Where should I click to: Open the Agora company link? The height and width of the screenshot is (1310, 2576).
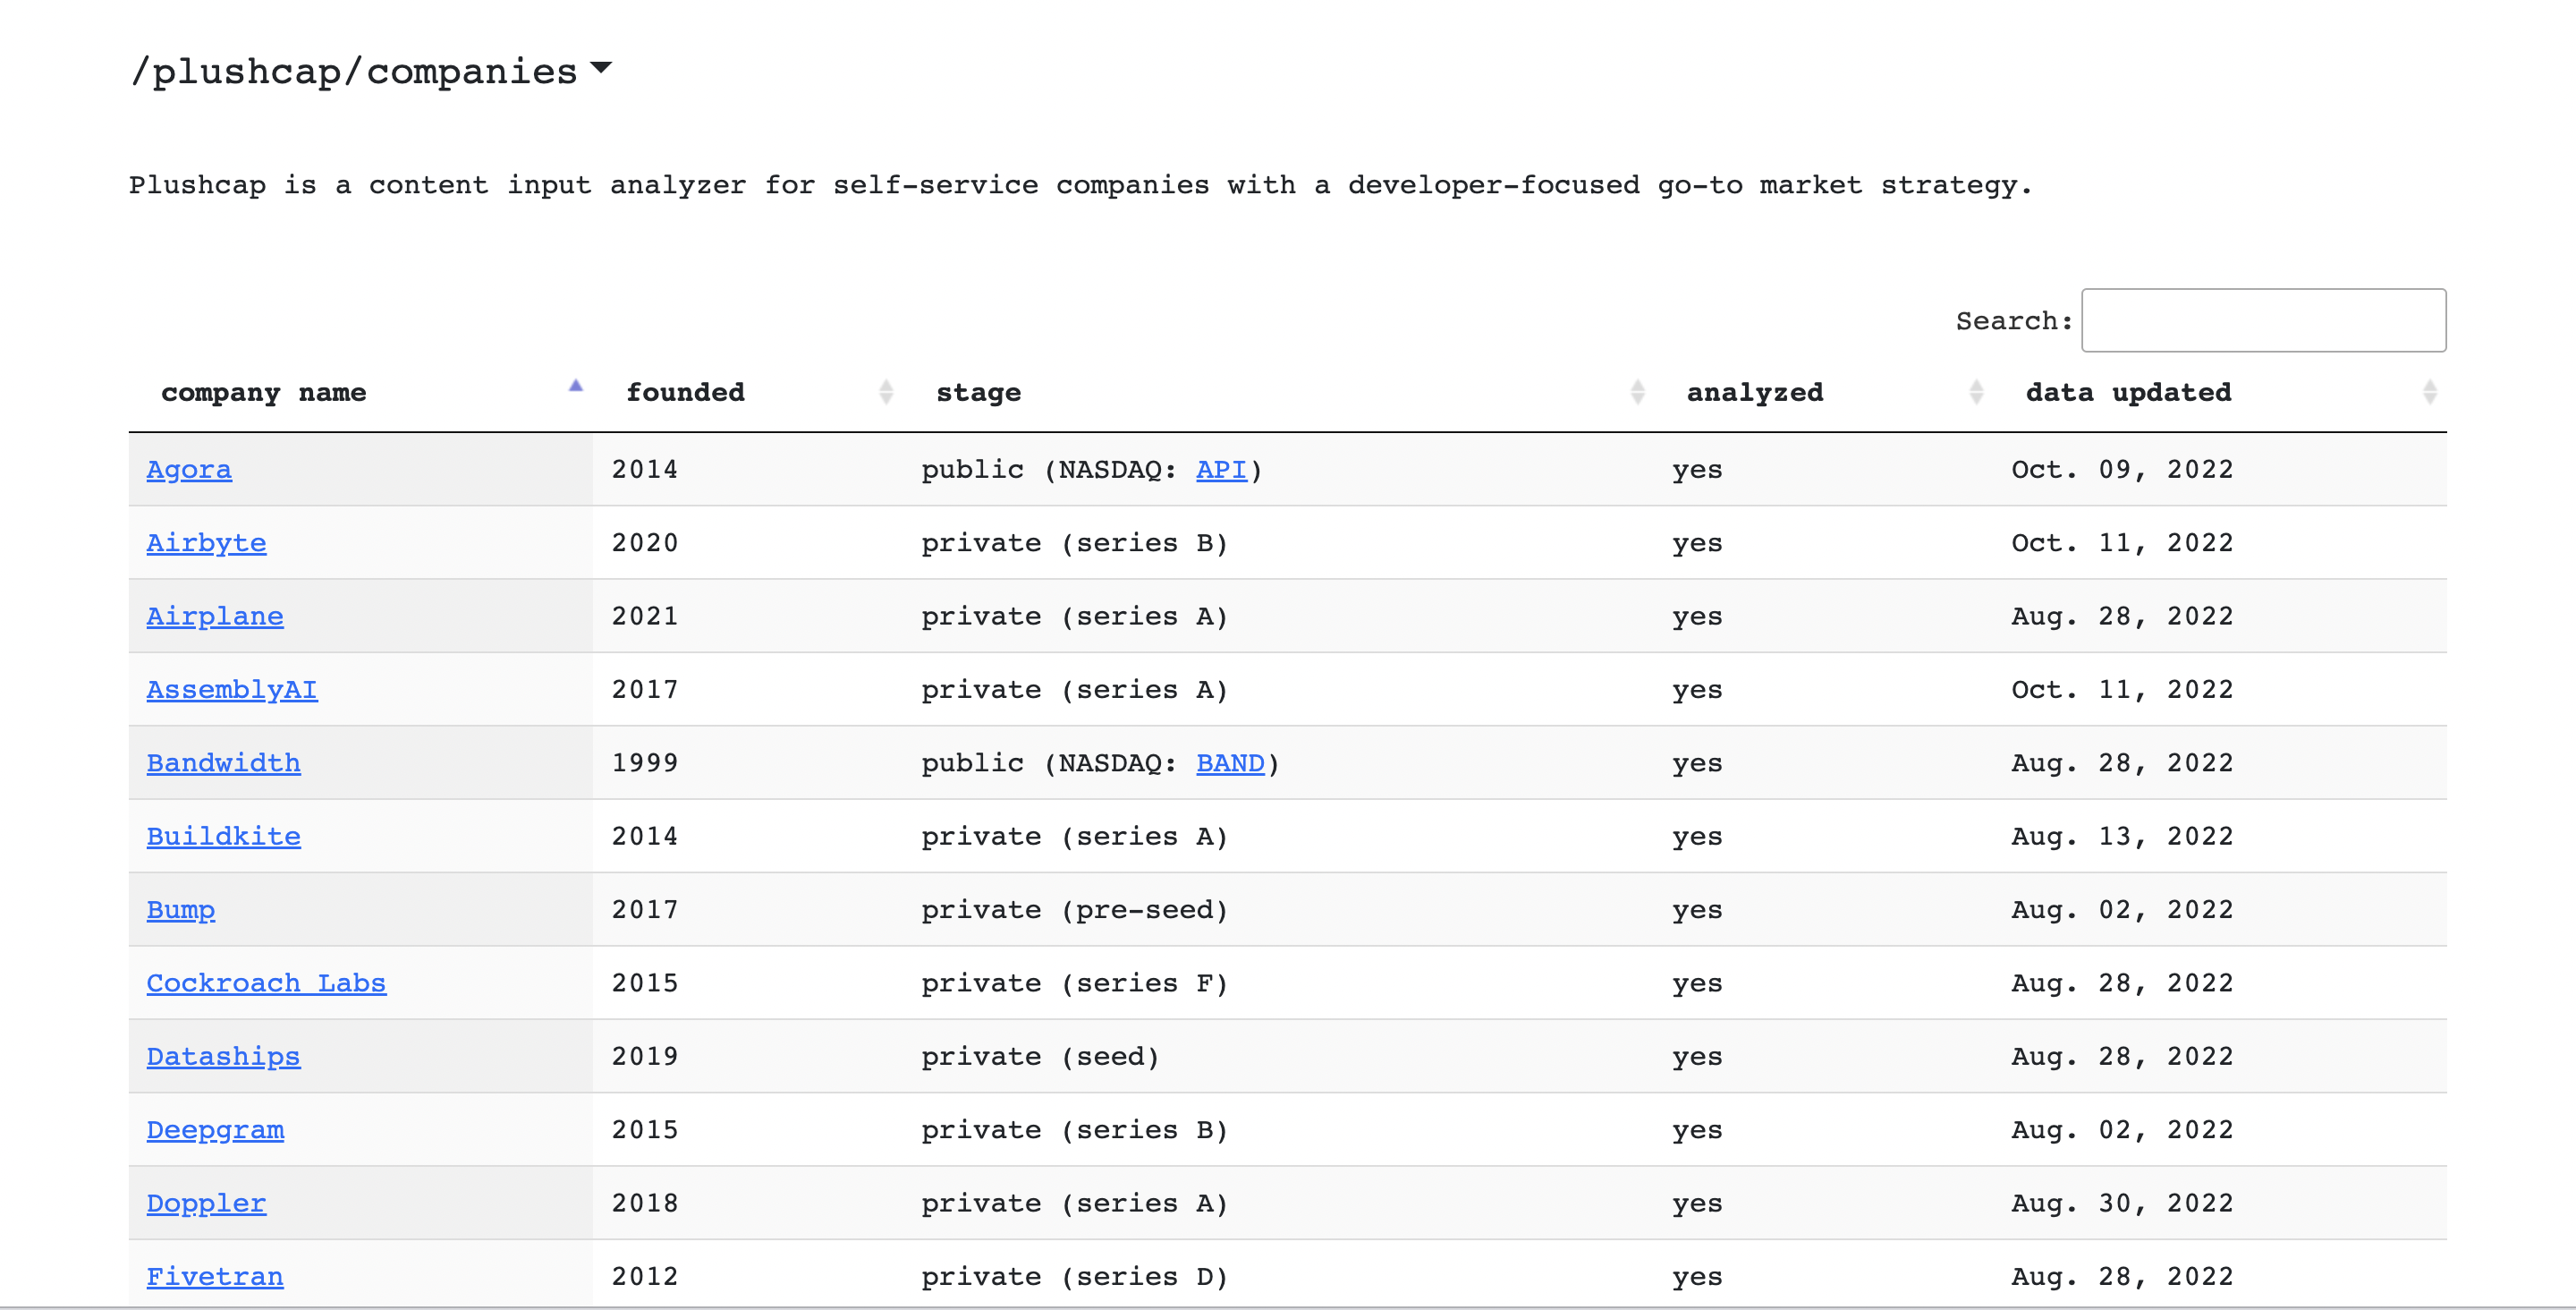189,470
